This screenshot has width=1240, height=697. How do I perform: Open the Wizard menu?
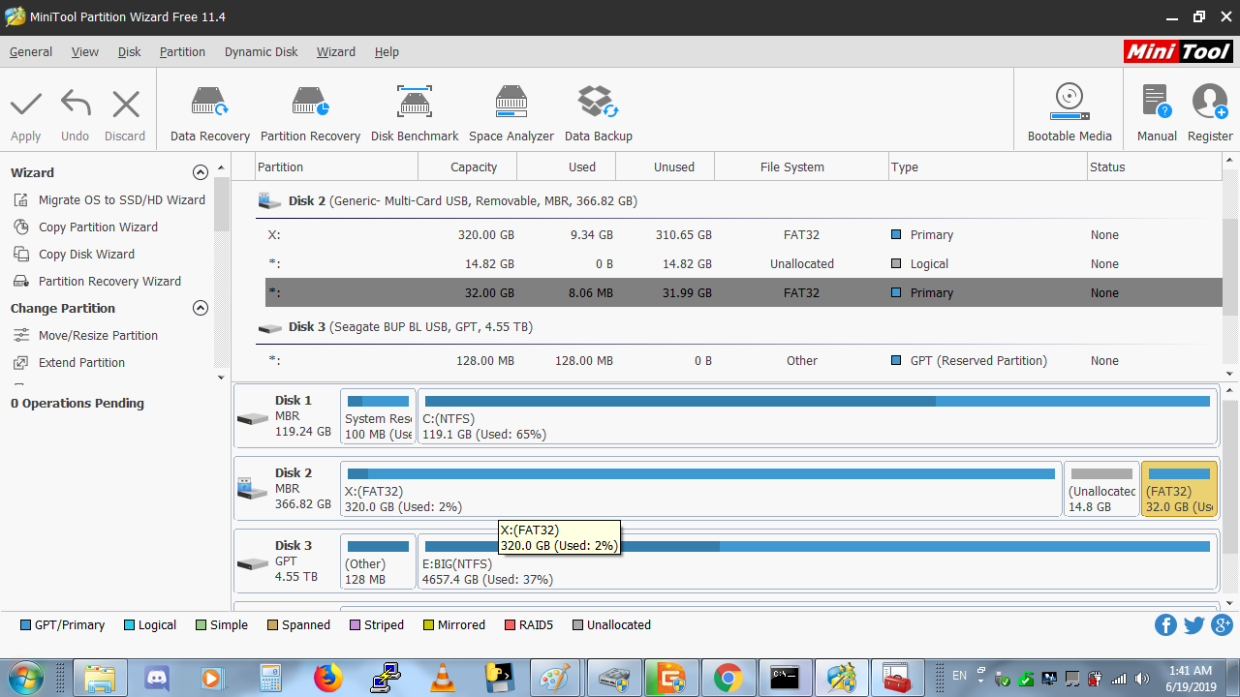point(336,52)
